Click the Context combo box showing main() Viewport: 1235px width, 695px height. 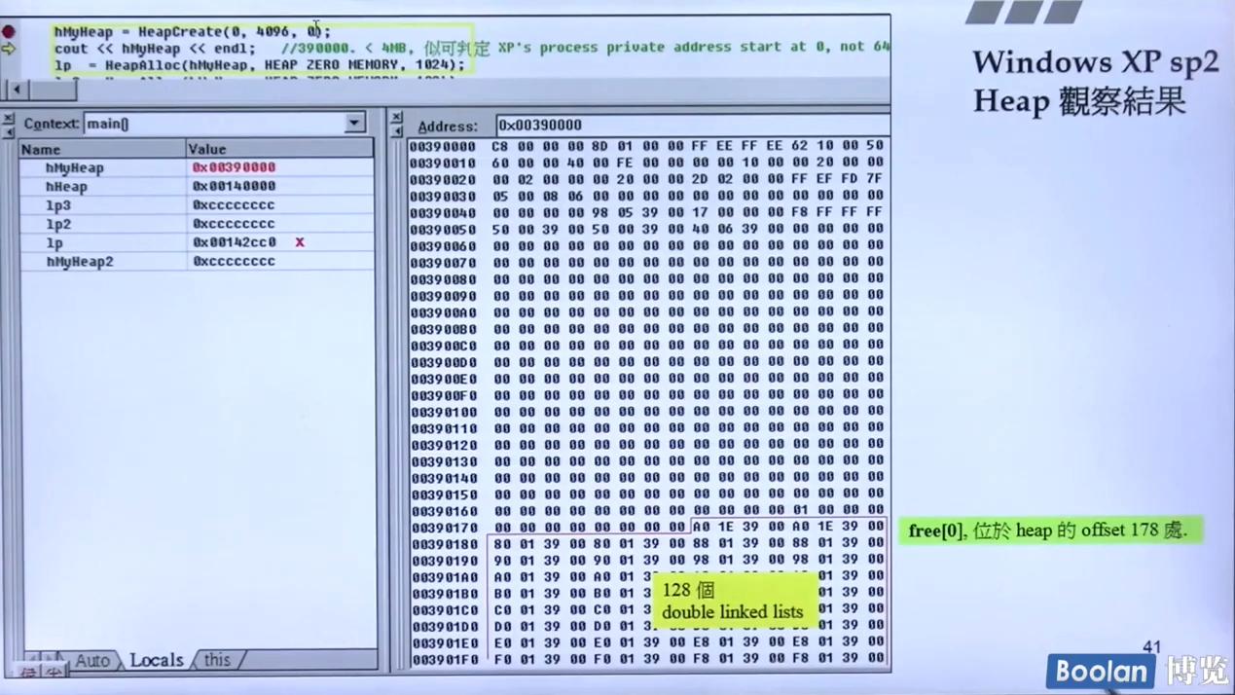pos(214,124)
